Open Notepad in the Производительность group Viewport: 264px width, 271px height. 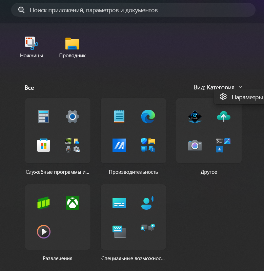click(x=119, y=117)
